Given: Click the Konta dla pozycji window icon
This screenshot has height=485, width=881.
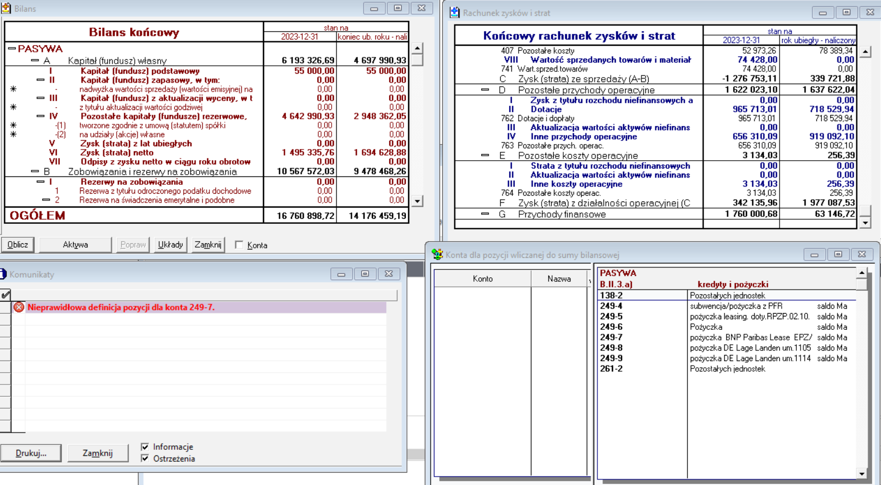Looking at the screenshot, I should pos(437,254).
